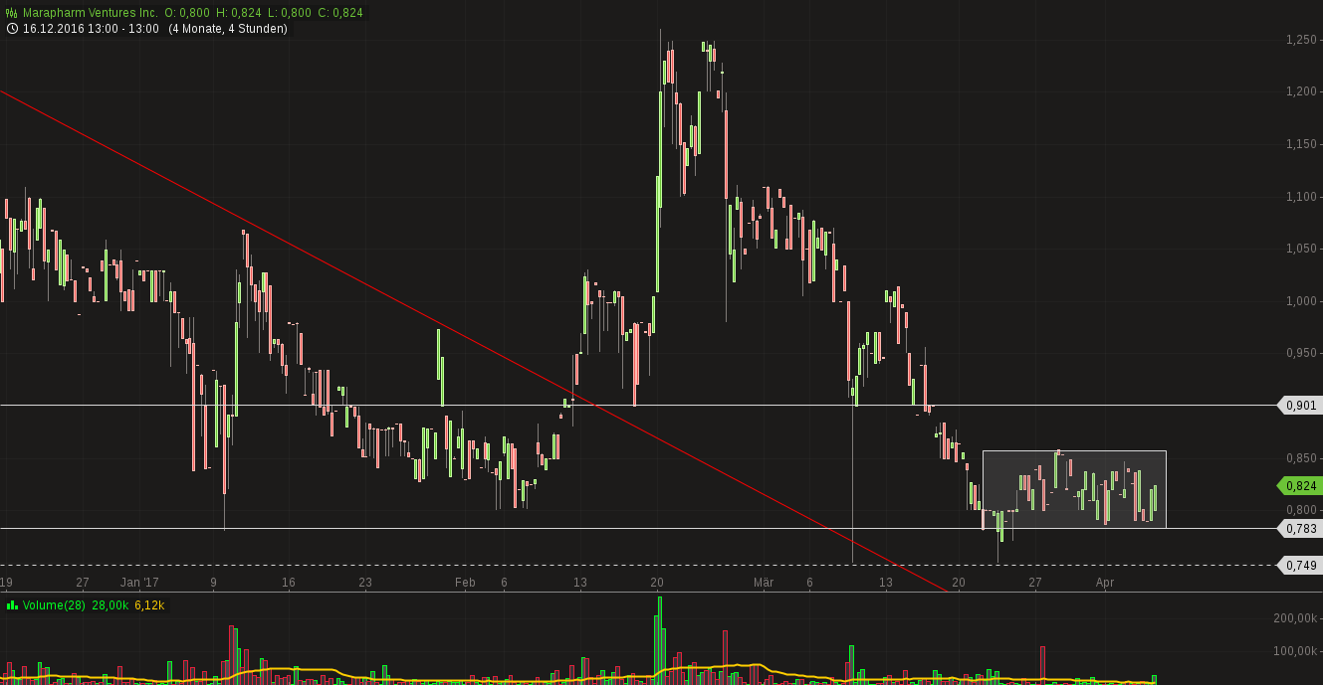
Task: Click the yellow 6,12k average volume value
Action: 151,605
